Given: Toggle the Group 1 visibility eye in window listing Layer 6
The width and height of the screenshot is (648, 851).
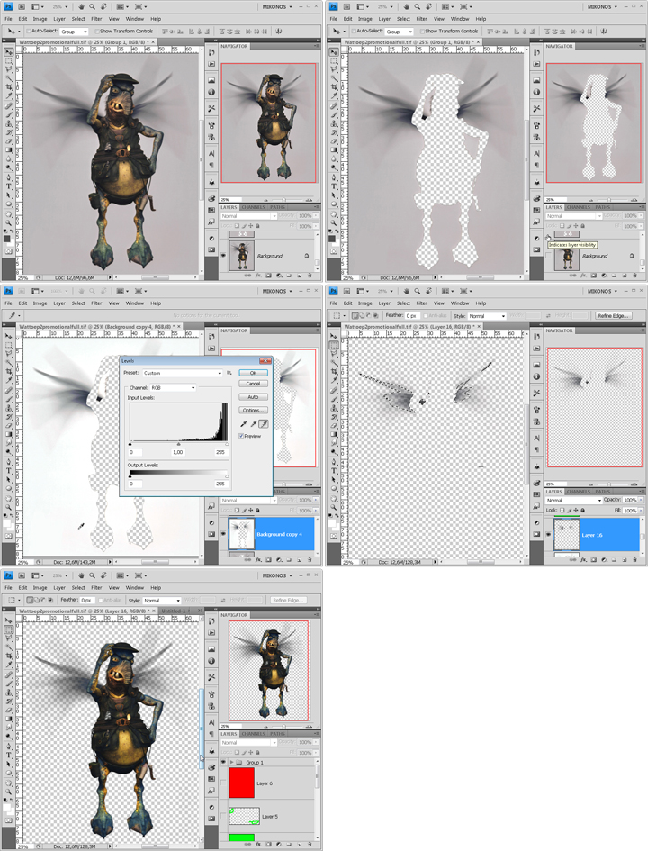Looking at the screenshot, I should click(x=223, y=762).
